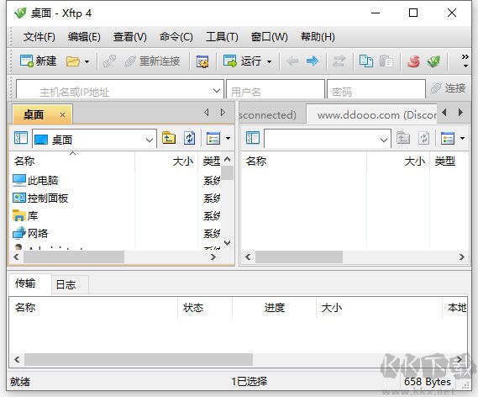Go to parent folder in left pane

[x=169, y=138]
